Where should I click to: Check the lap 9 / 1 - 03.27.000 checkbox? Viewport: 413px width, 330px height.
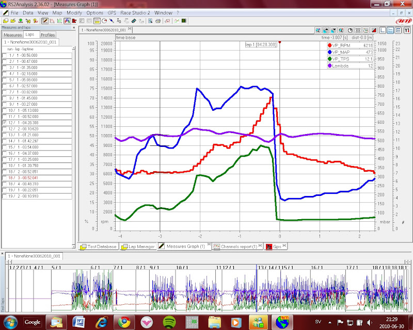pyautogui.click(x=5, y=105)
